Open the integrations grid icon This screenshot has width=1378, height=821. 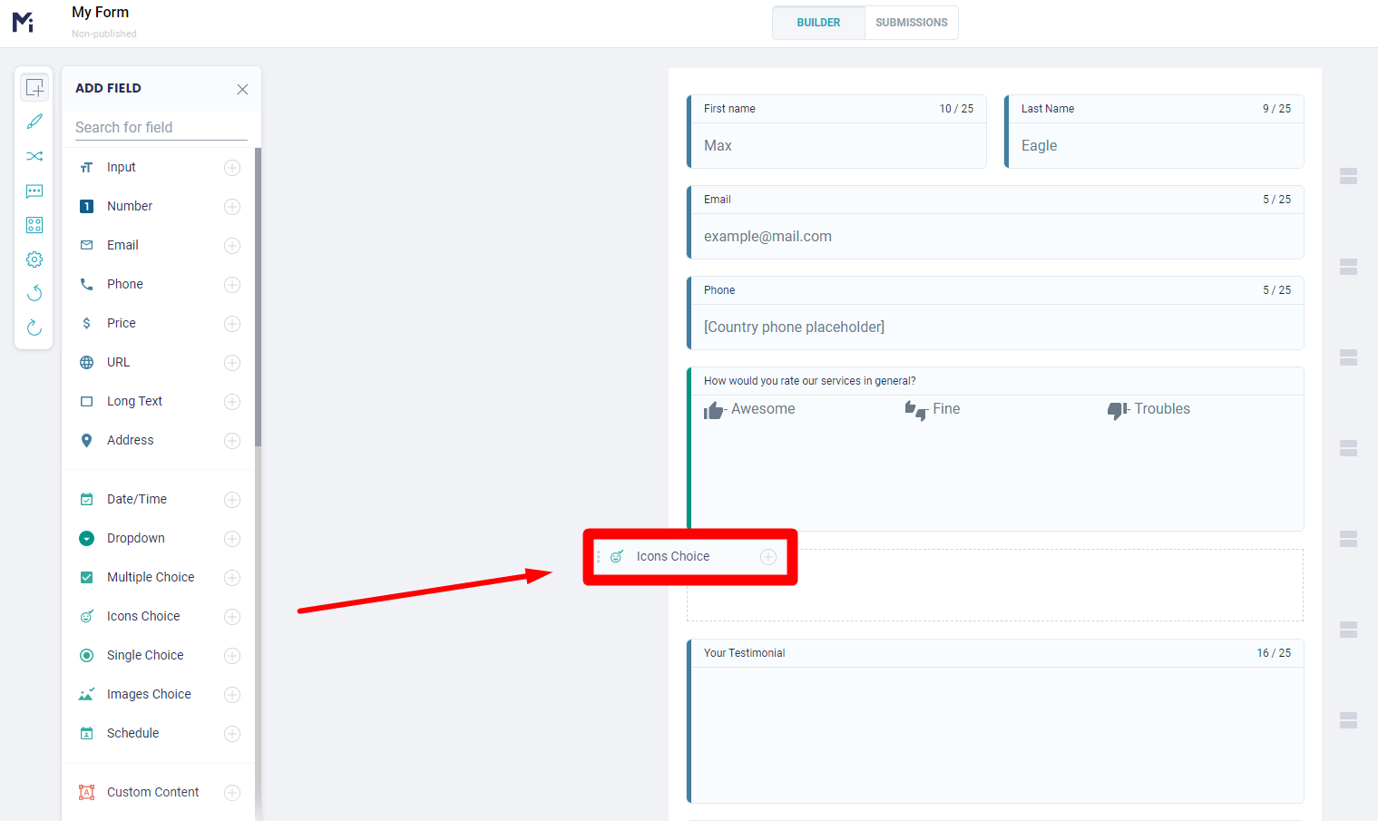[x=34, y=225]
